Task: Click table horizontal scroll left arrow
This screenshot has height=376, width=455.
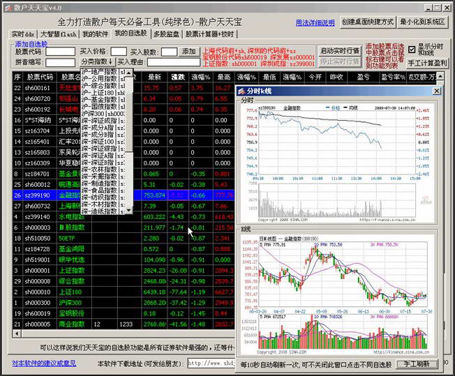Action: [17, 333]
